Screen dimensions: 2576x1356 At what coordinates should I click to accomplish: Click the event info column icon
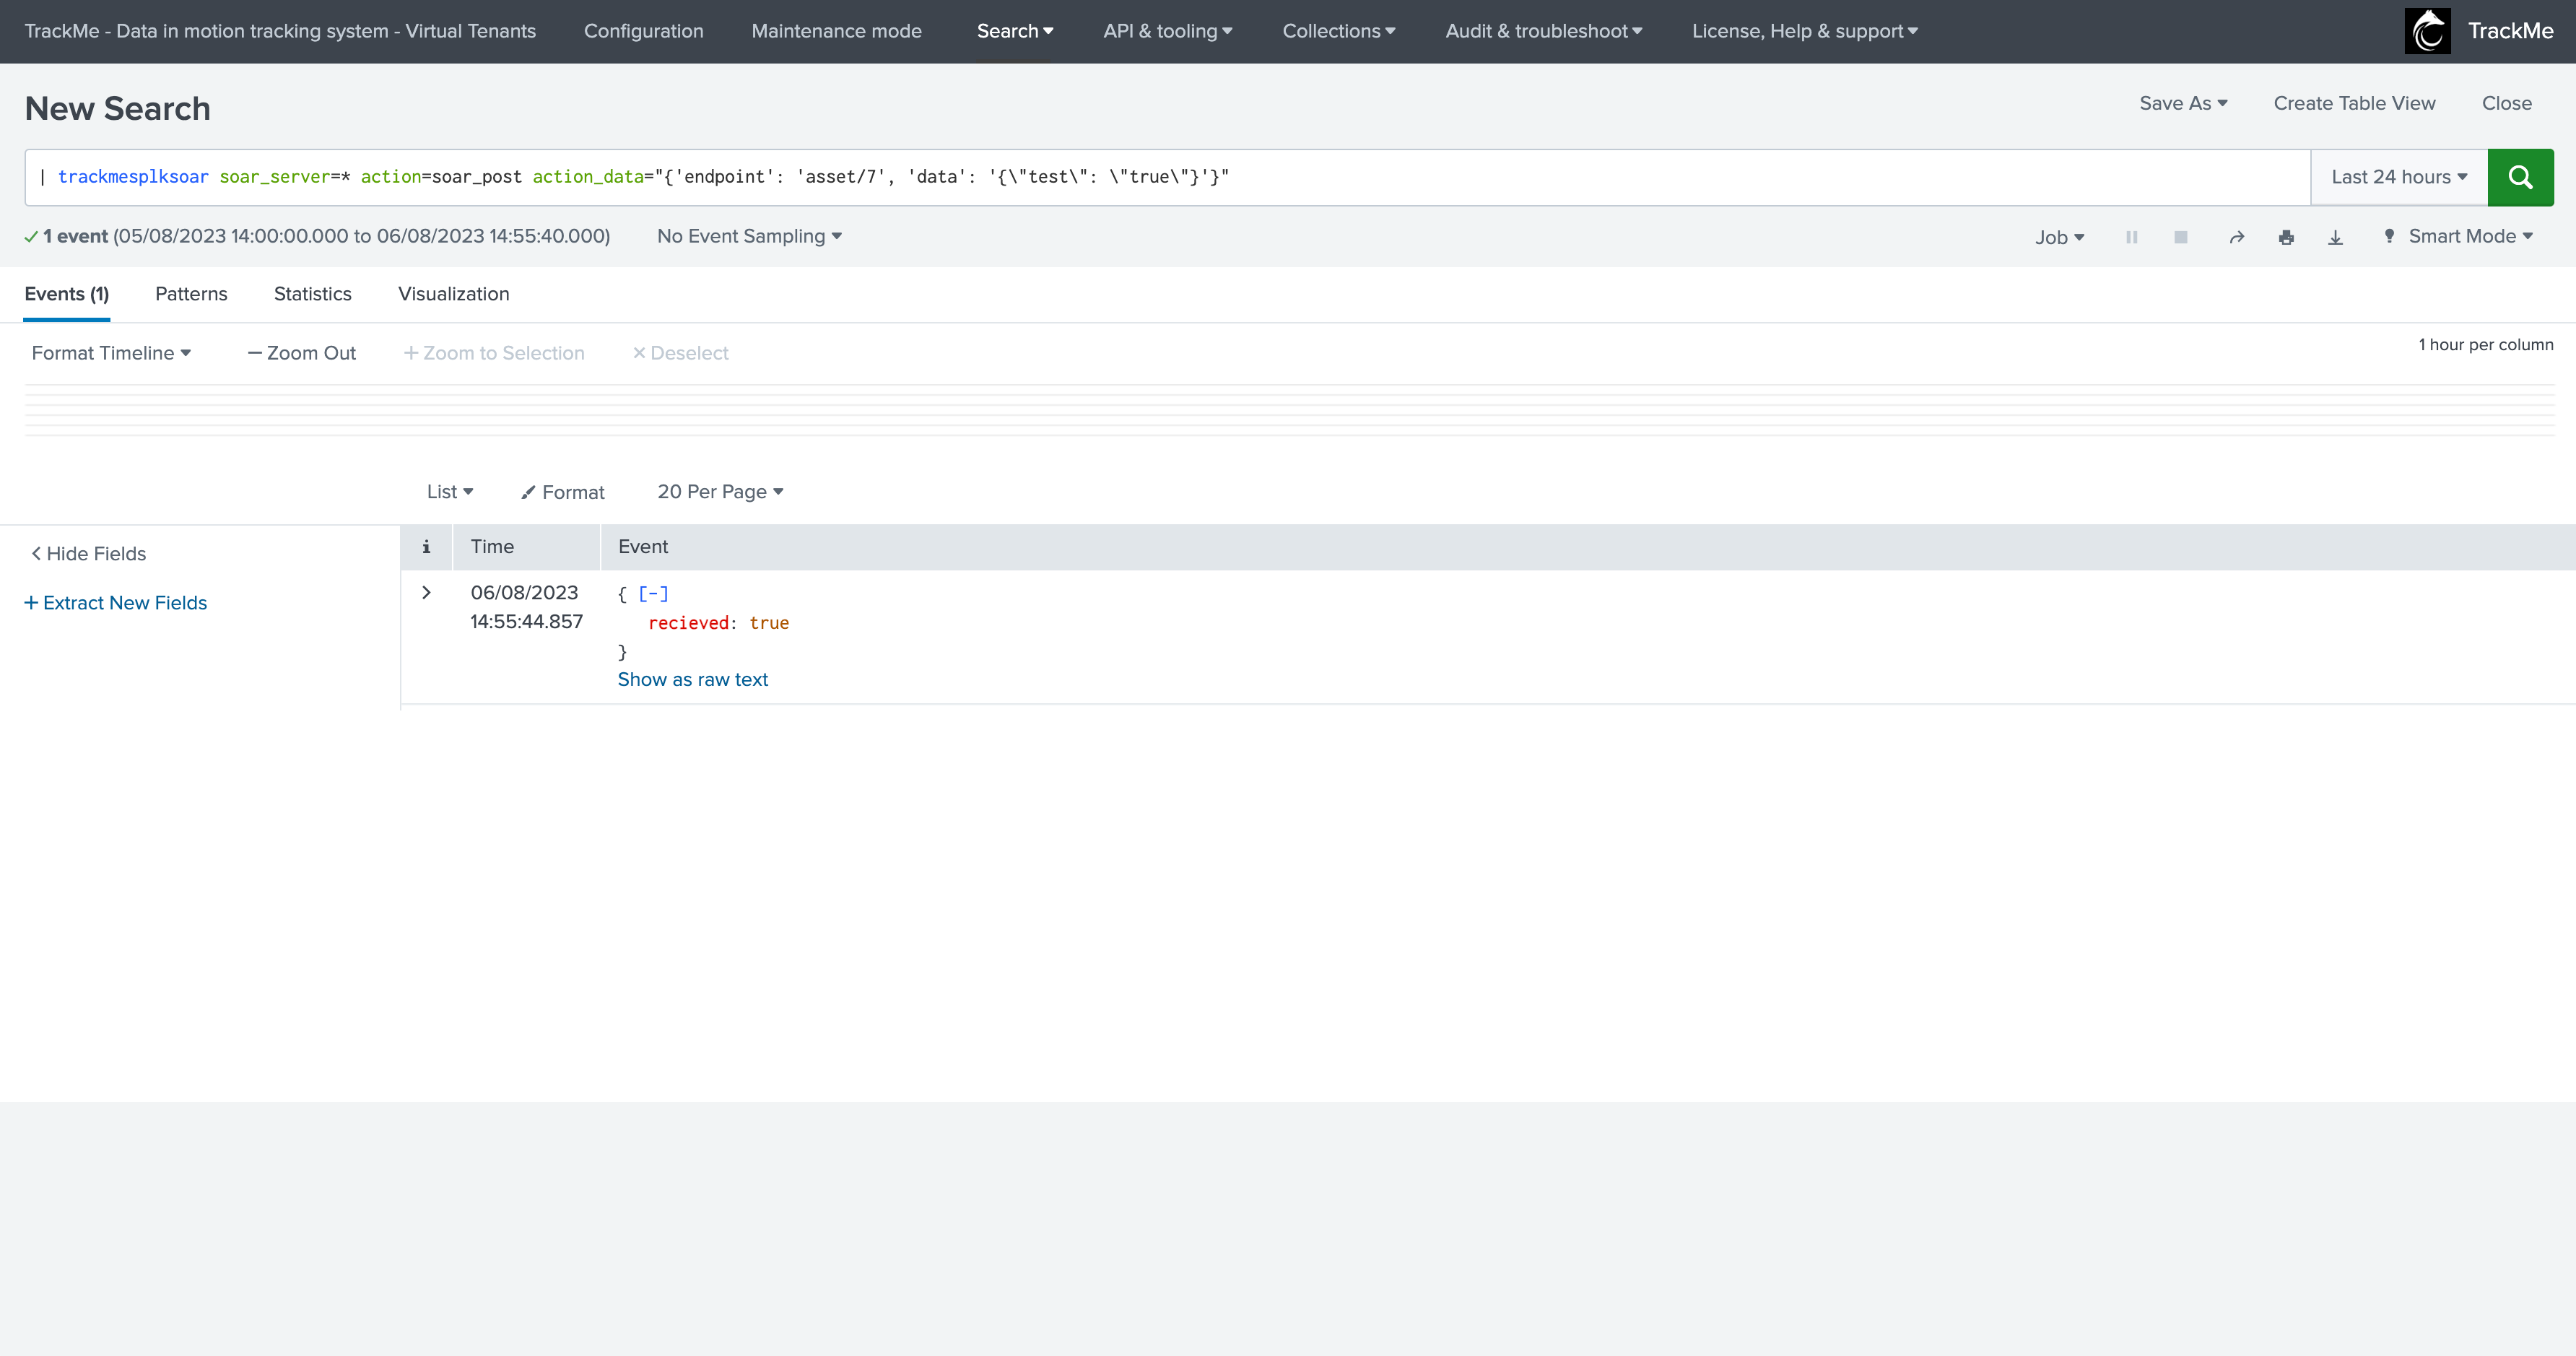(426, 547)
